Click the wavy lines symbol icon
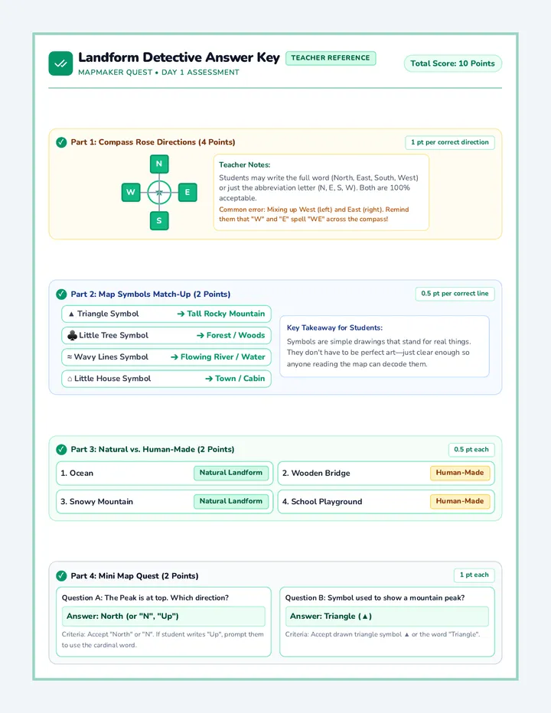The image size is (551, 713). (x=70, y=357)
